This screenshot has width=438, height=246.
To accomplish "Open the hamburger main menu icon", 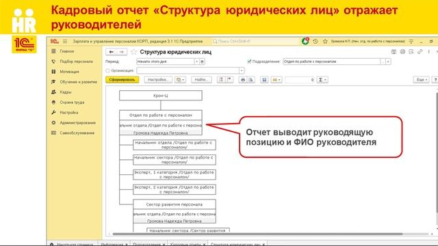I will [65, 41].
